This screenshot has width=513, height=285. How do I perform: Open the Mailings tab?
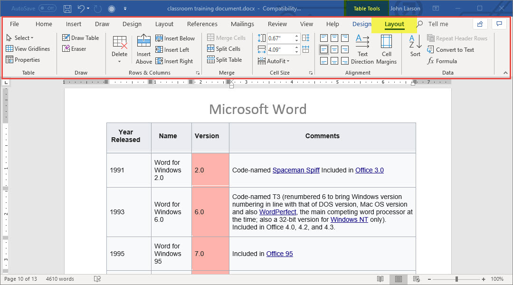point(242,24)
